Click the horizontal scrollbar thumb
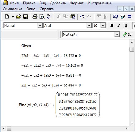Screen dimensions: 135x132 (9, 128)
